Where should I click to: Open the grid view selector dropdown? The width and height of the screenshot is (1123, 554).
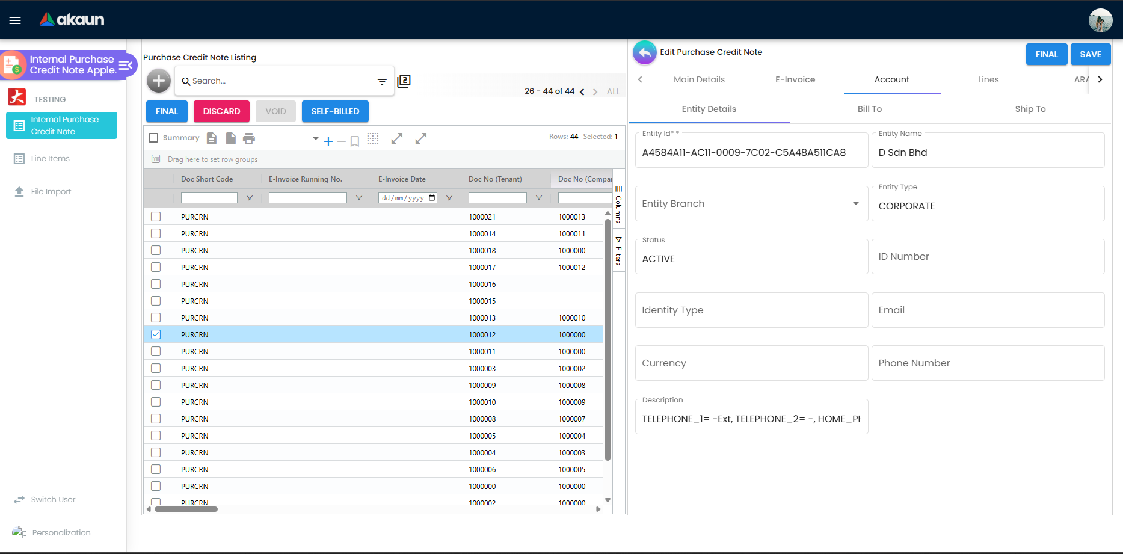point(291,139)
